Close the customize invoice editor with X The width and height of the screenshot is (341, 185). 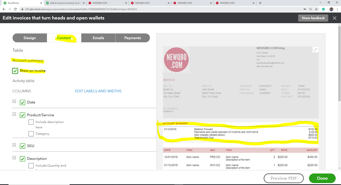(335, 18)
